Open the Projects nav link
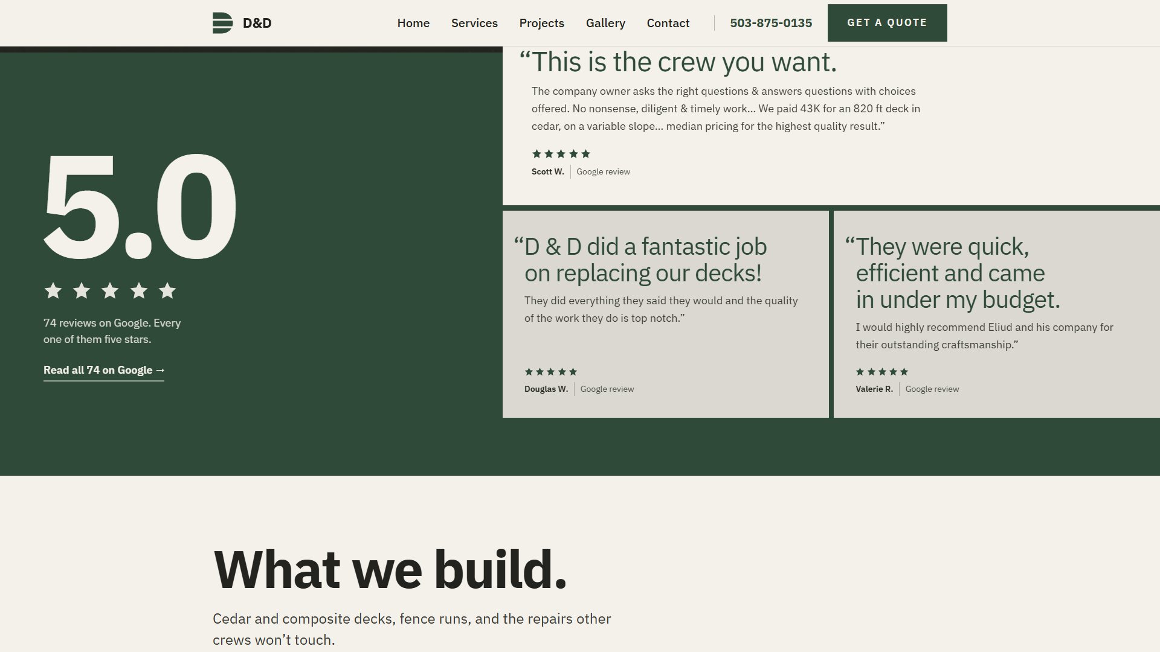 [x=541, y=23]
